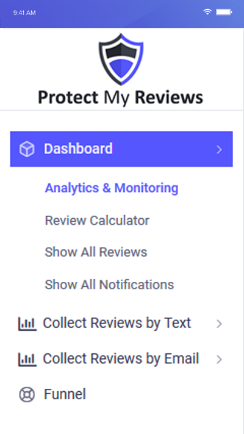This screenshot has width=244, height=434.
Task: Go to the Funnel menu item
Action: coord(65,394)
